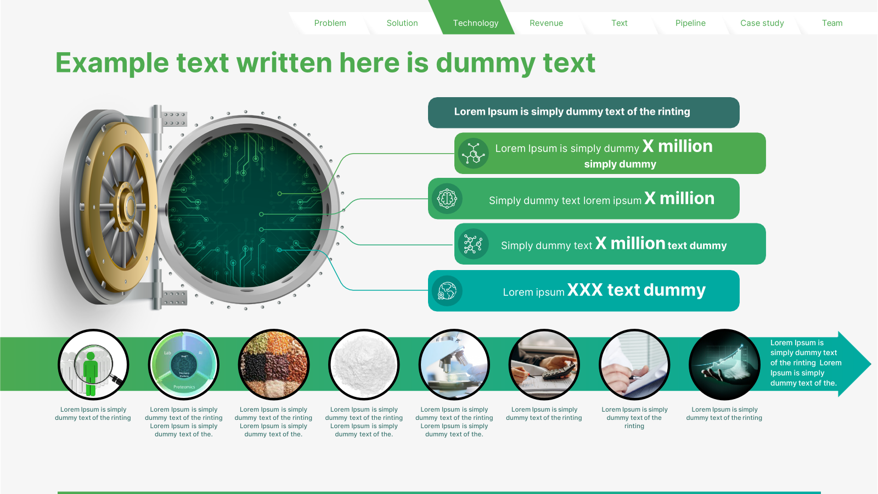Switch to the Case study tab
The image size is (878, 494).
click(762, 23)
